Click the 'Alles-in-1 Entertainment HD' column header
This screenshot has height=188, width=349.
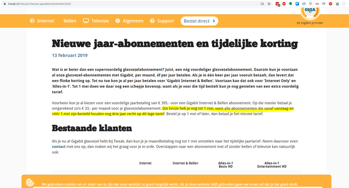[x=272, y=164]
